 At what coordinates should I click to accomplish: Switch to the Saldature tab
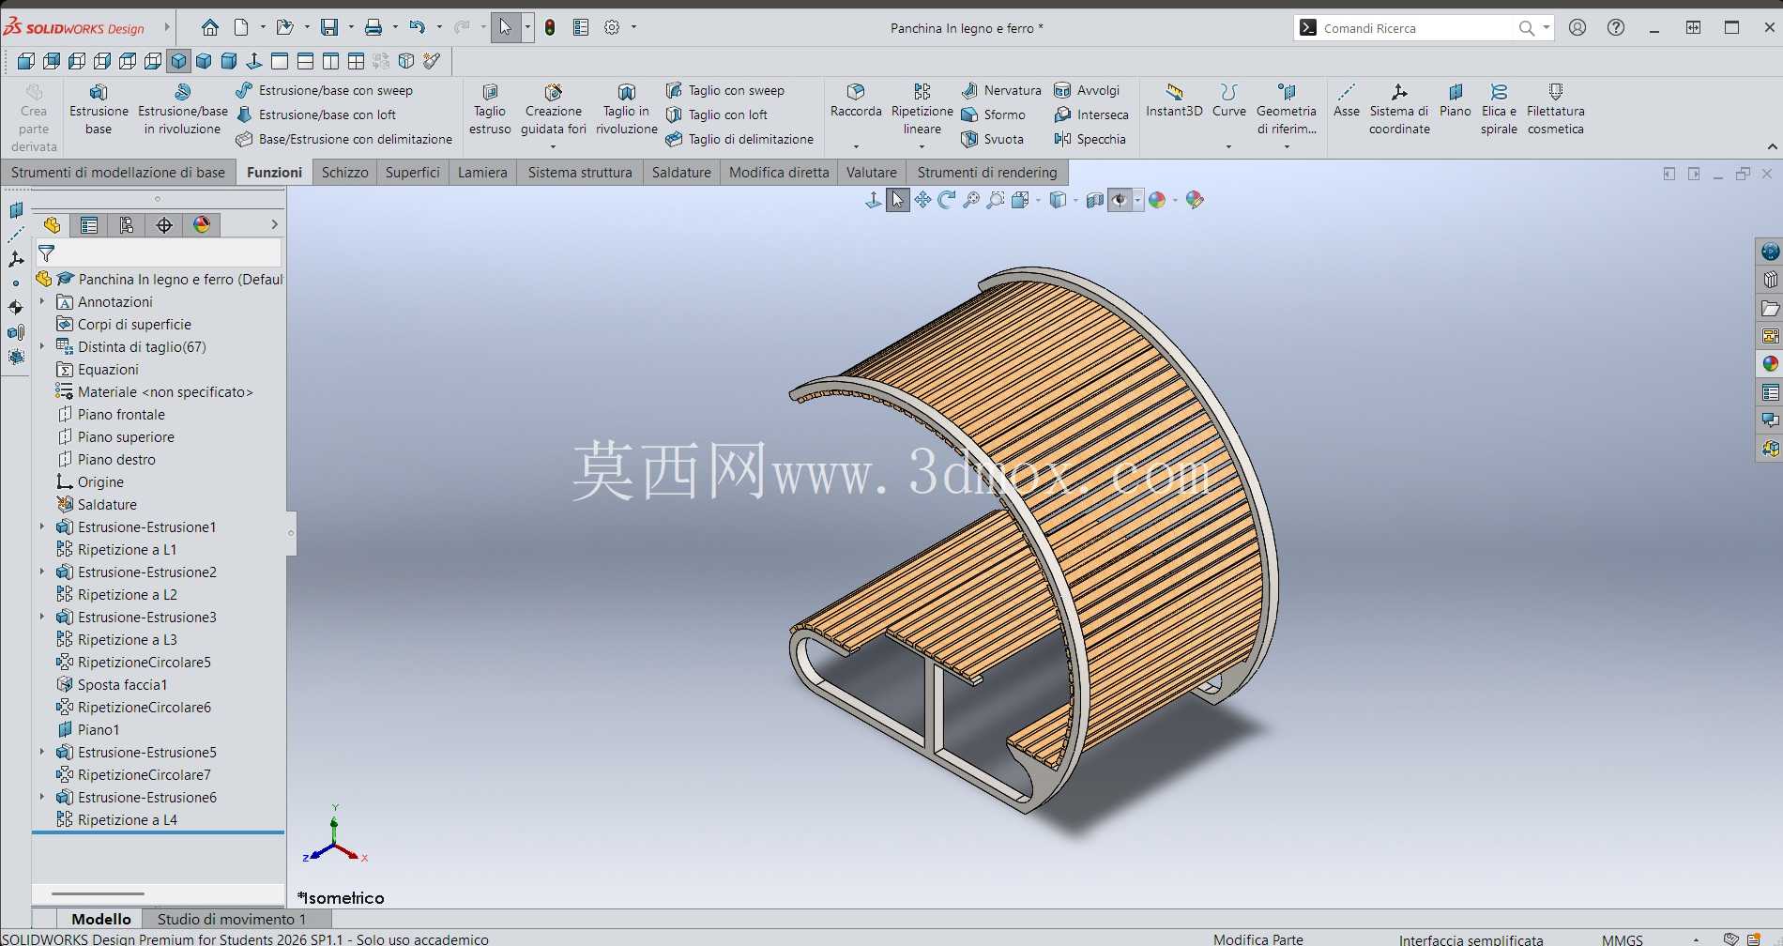pos(681,173)
